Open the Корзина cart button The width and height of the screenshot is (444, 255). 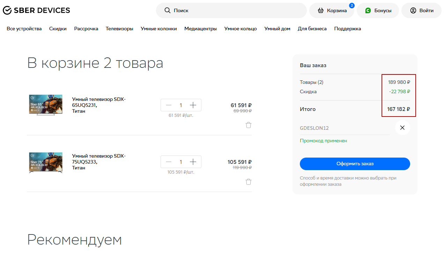332,10
